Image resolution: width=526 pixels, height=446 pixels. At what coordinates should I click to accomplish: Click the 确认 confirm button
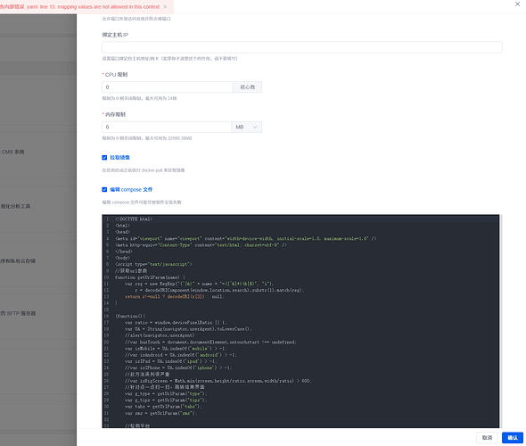pos(513,438)
